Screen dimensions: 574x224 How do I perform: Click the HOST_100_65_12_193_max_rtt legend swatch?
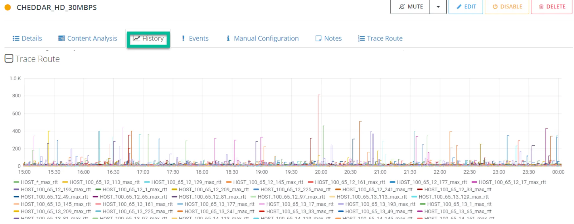click(x=17, y=189)
